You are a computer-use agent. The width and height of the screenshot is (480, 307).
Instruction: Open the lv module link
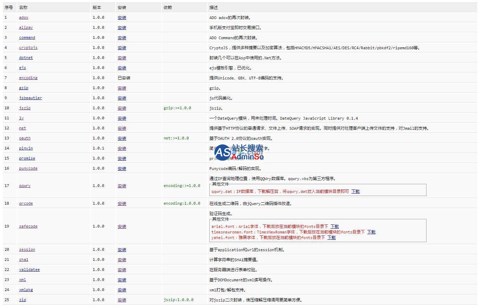[x=22, y=118]
